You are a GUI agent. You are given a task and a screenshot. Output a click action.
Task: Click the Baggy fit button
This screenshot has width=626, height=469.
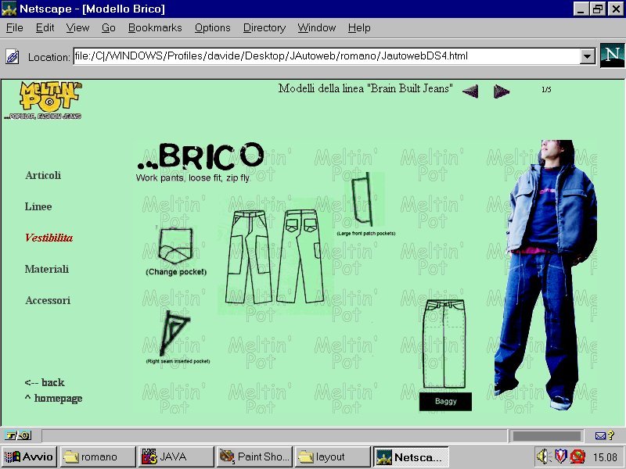tap(445, 402)
